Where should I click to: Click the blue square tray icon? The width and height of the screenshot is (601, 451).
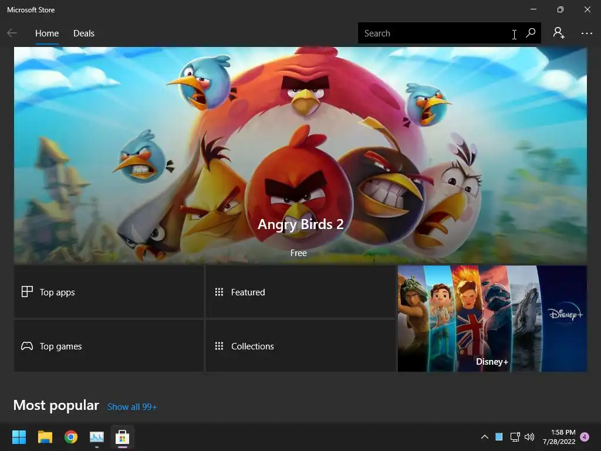point(499,437)
